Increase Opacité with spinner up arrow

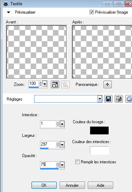(58, 163)
